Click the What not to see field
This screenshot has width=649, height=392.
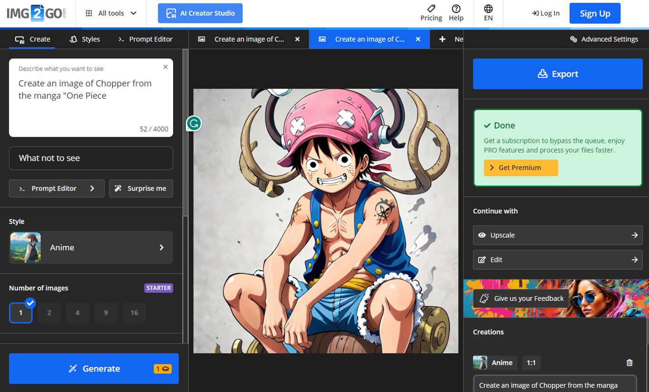tap(90, 158)
